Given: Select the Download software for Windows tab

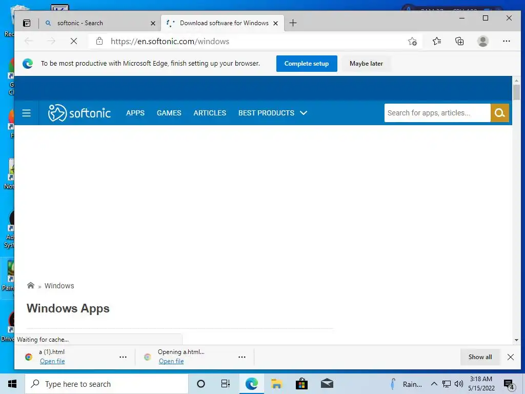Looking at the screenshot, I should coord(223,23).
